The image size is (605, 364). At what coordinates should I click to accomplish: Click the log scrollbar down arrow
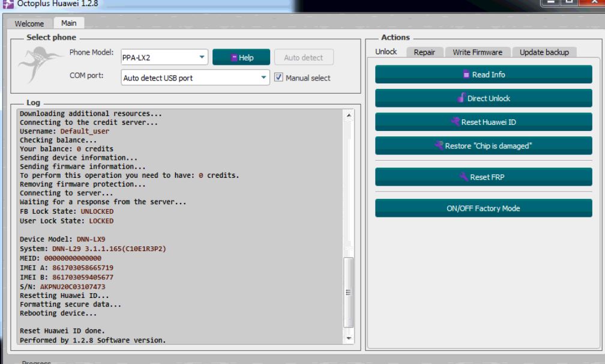click(349, 338)
